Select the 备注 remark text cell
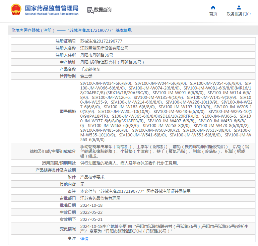The width and height of the screenshot is (258, 246). [166, 191]
